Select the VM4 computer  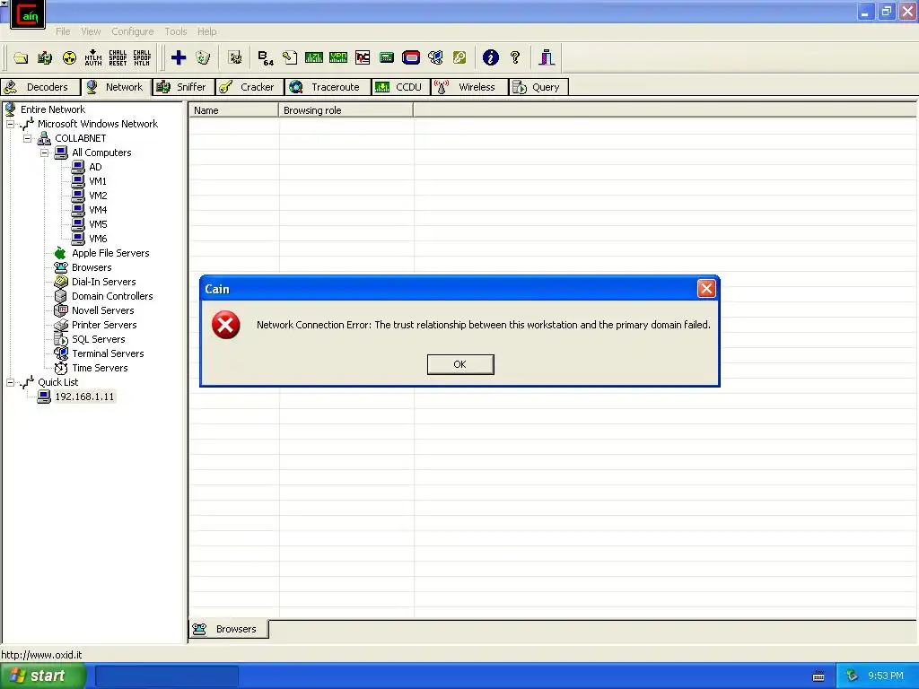click(x=98, y=210)
